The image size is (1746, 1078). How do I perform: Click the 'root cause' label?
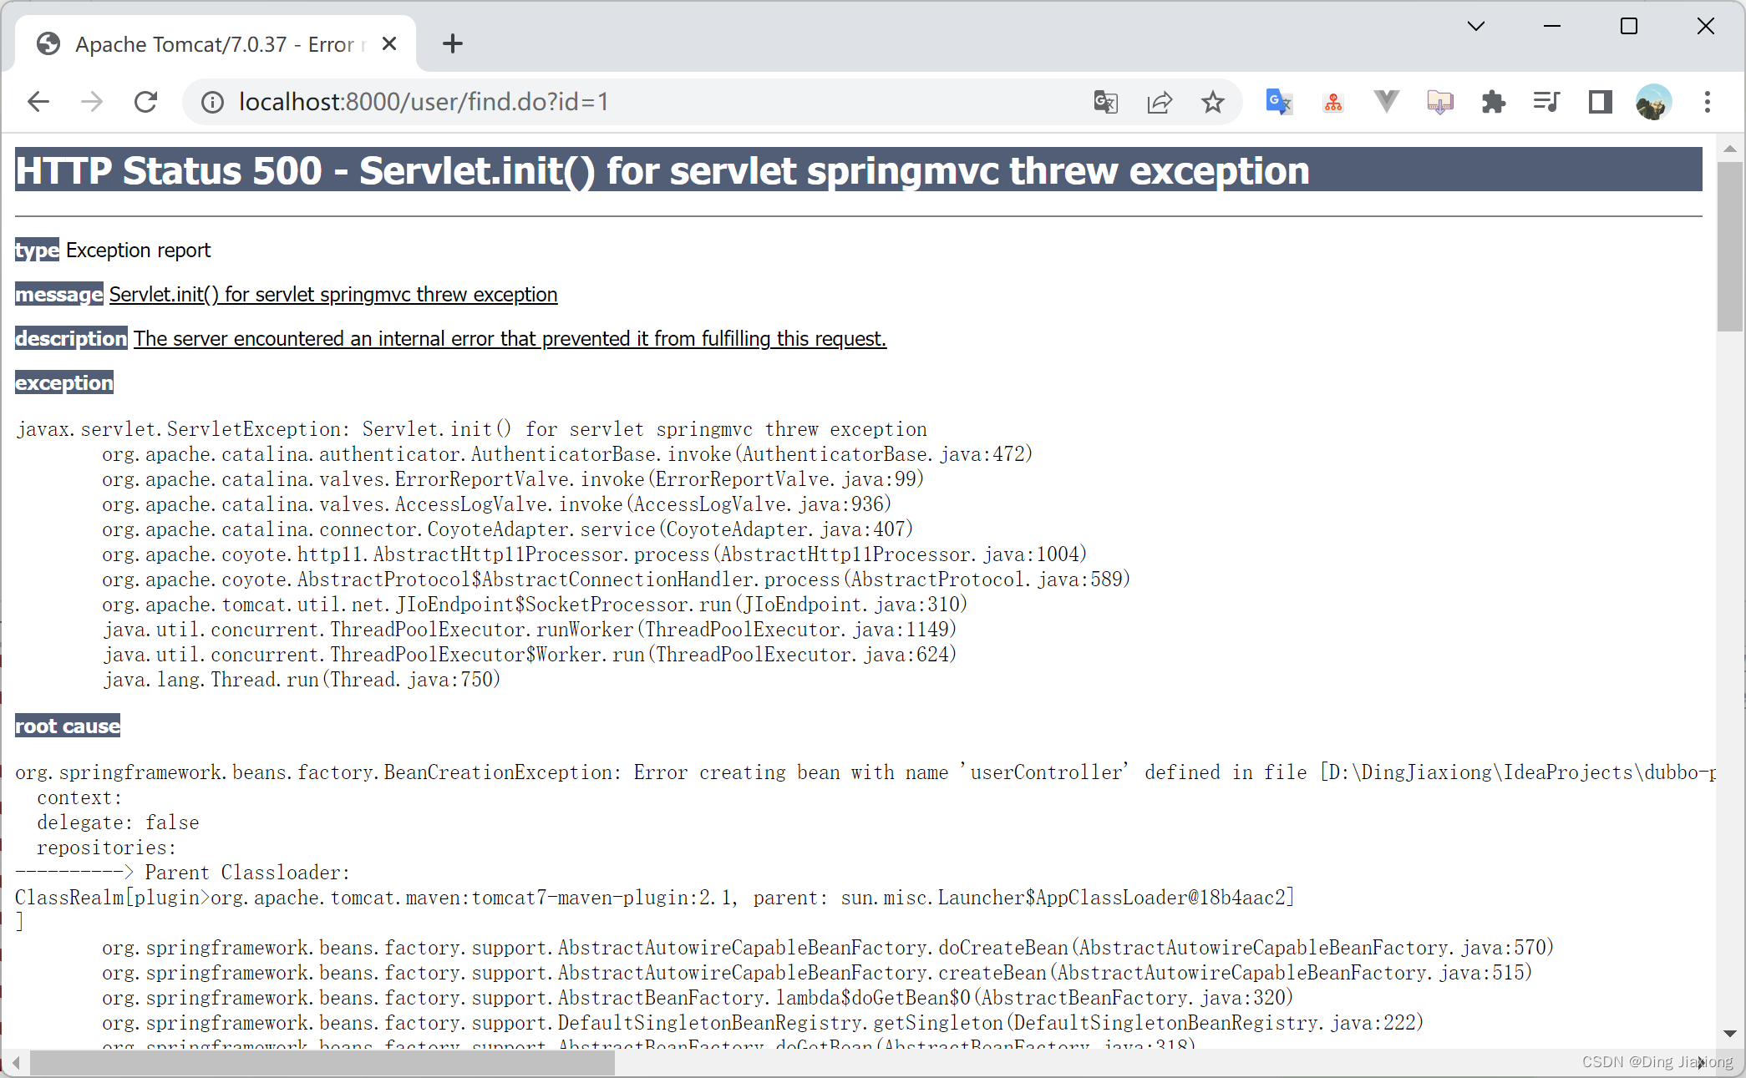click(68, 726)
